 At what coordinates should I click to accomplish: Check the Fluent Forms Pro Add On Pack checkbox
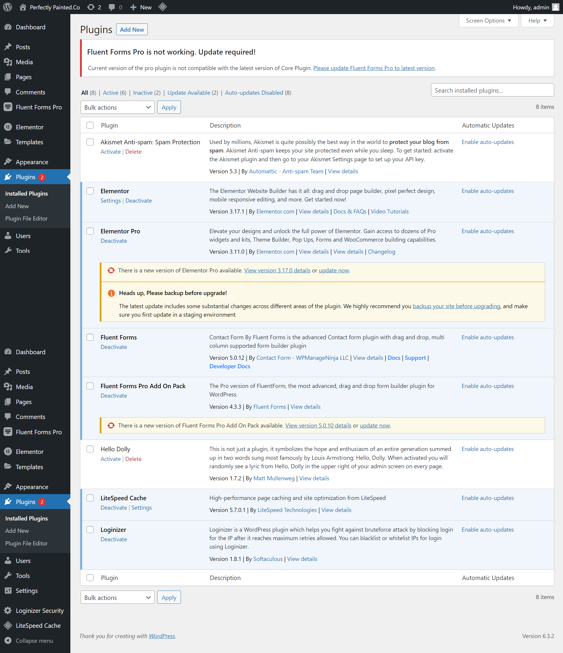tap(90, 386)
